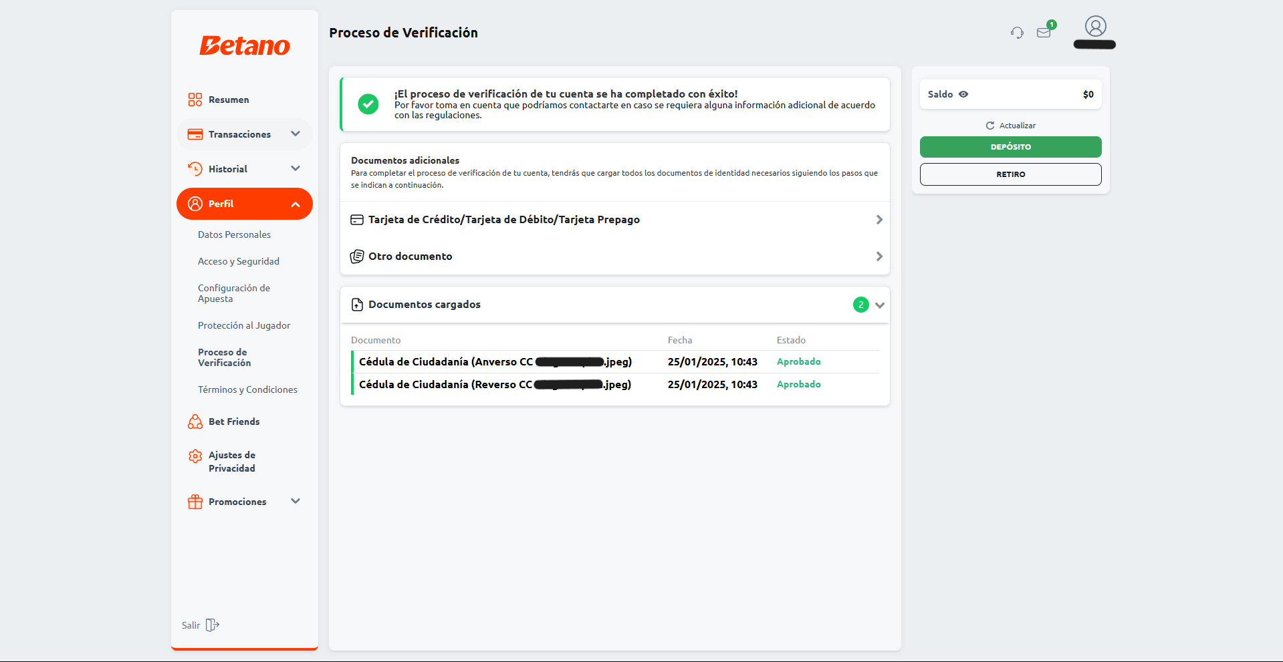Image resolution: width=1283 pixels, height=662 pixels.
Task: Click the Ajustes de Privacidad gear icon
Action: coord(195,456)
